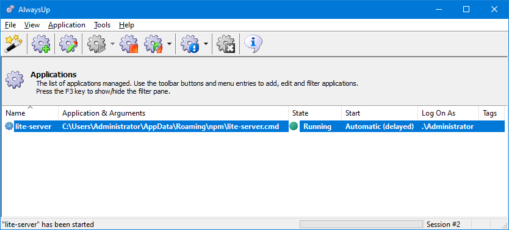Open the Start Application dropdown arrow

(112, 43)
